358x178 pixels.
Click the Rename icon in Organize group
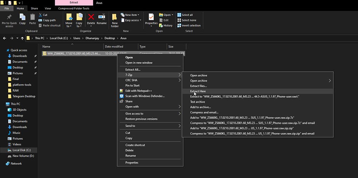(x=102, y=17)
